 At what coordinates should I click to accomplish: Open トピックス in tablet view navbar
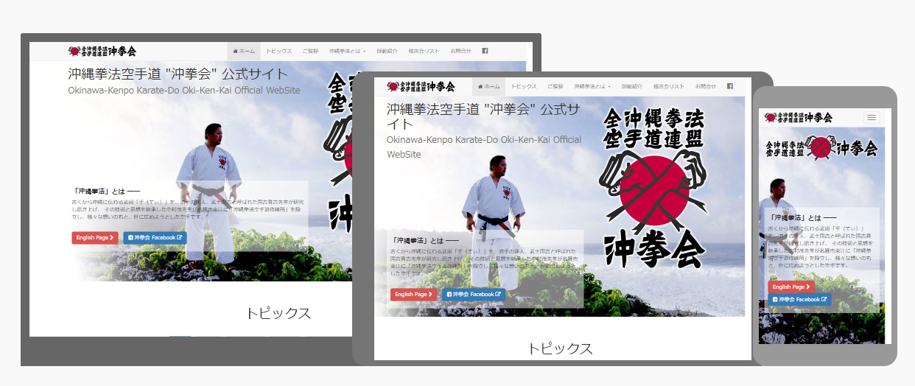pos(524,86)
